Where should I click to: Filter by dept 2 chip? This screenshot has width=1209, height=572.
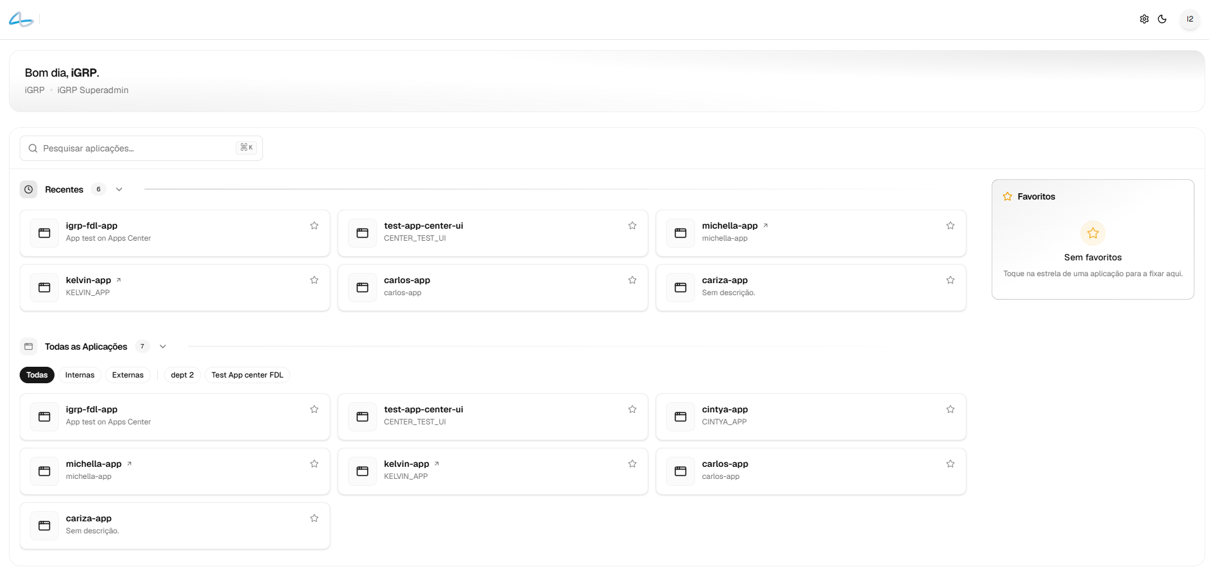(182, 375)
